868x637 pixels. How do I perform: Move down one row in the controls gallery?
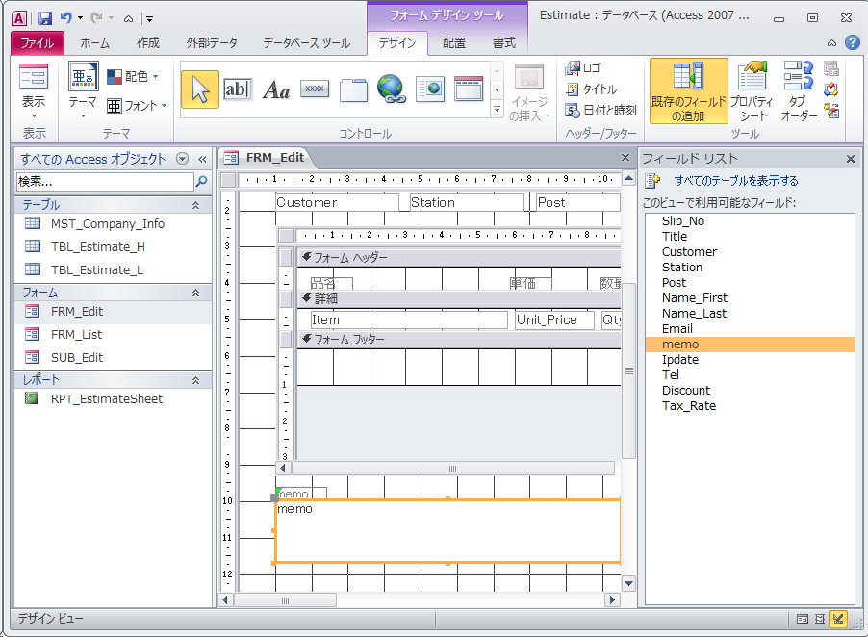click(497, 89)
